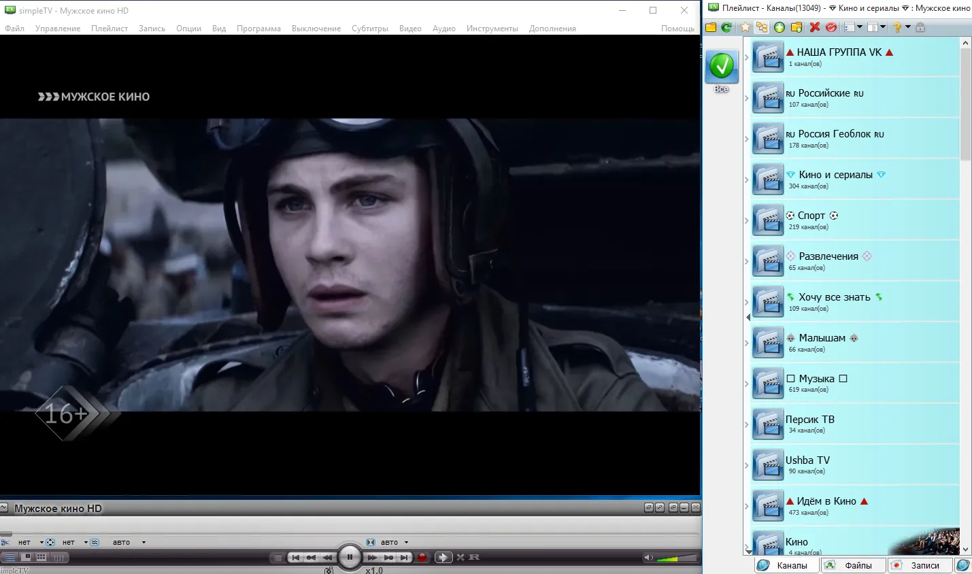
Task: Open the equalizer sliders button
Action: click(x=60, y=558)
